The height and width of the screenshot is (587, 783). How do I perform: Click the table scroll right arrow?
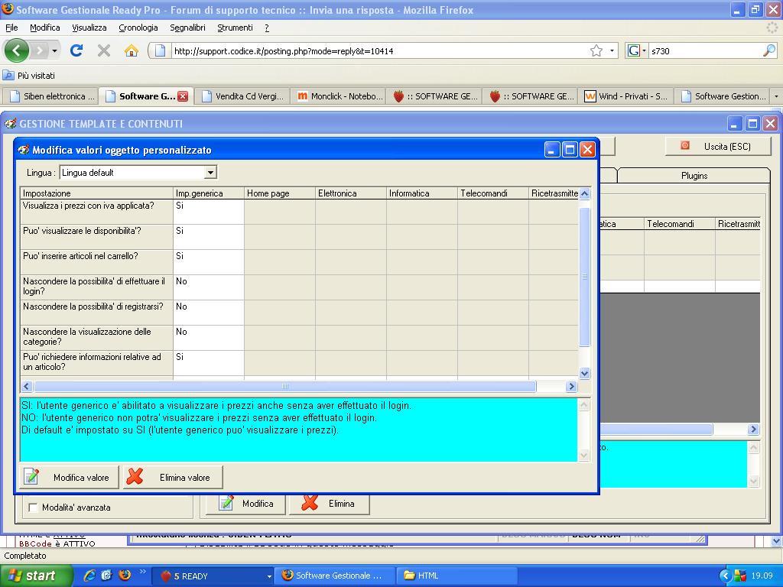tap(571, 386)
